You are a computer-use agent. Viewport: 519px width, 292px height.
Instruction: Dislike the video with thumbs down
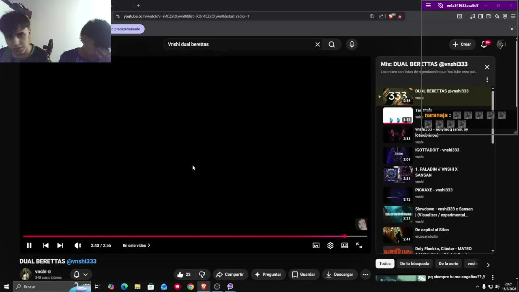click(202, 275)
